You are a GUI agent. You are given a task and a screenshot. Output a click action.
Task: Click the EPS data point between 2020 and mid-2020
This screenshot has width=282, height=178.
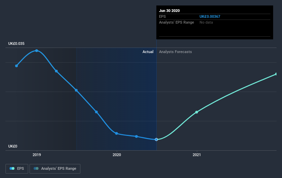tap(136, 137)
